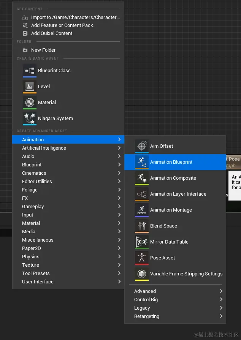Expand the Audio submenu

[68, 157]
